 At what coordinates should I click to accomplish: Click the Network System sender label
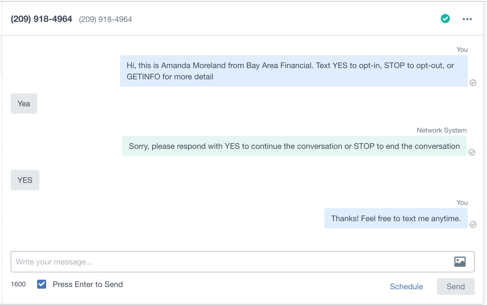441,130
